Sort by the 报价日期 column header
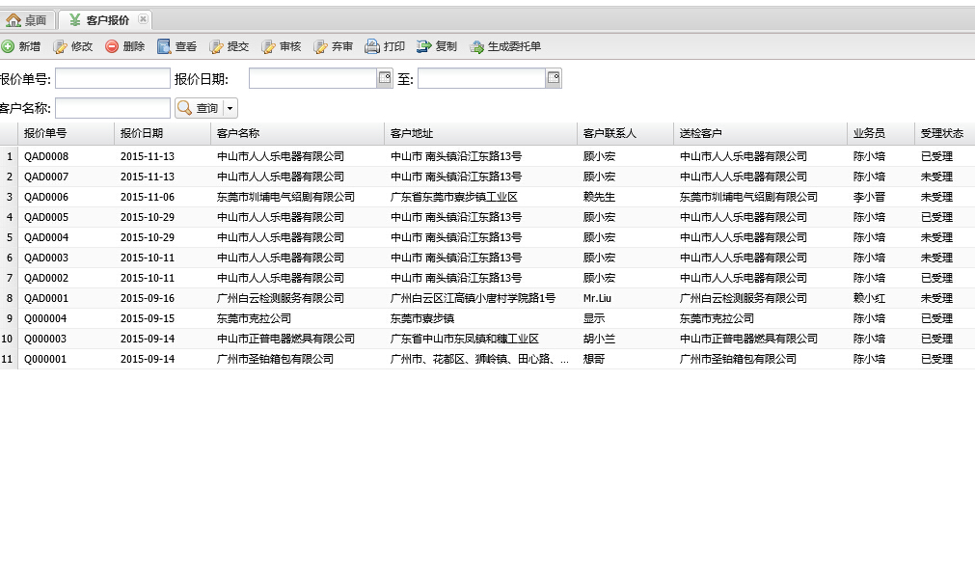Viewport: 975px width, 572px height. click(142, 134)
